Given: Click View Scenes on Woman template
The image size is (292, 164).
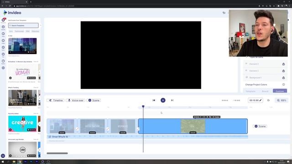Looking at the screenshot, I should tap(31, 78).
